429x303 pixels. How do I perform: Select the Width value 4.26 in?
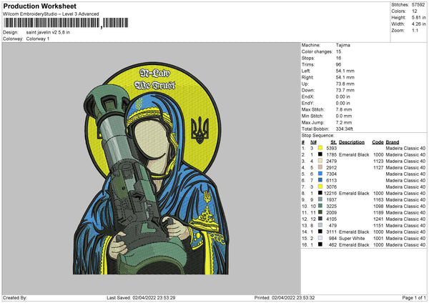click(x=418, y=24)
